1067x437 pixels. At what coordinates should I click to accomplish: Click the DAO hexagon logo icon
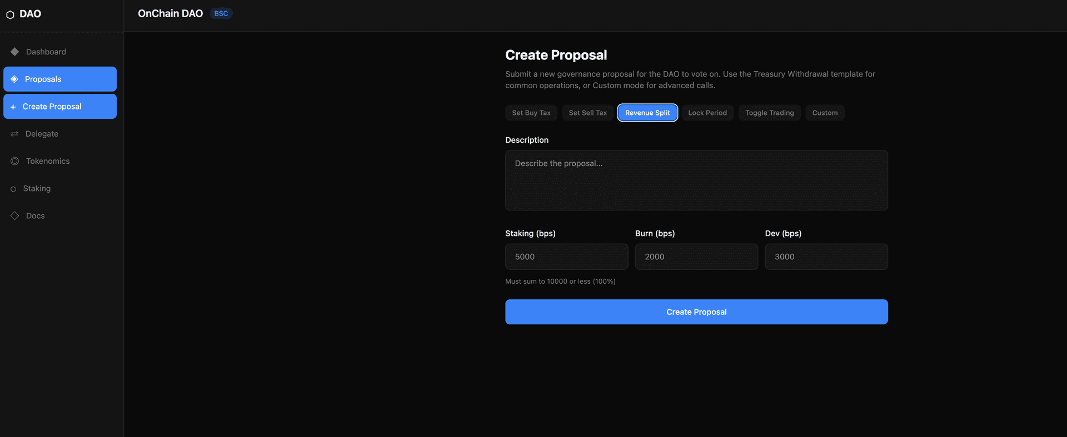[10, 14]
